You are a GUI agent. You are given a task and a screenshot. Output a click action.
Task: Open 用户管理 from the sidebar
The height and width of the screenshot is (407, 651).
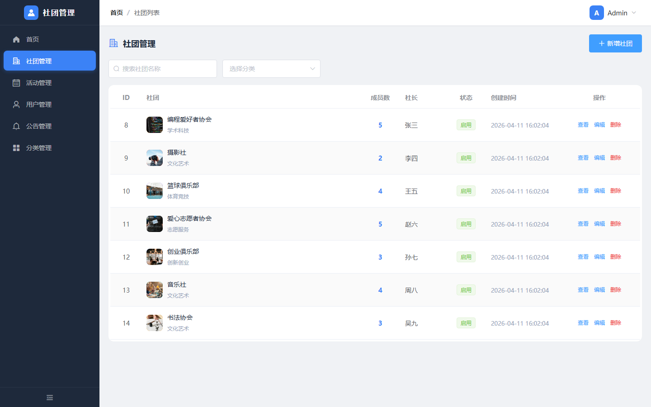click(50, 104)
